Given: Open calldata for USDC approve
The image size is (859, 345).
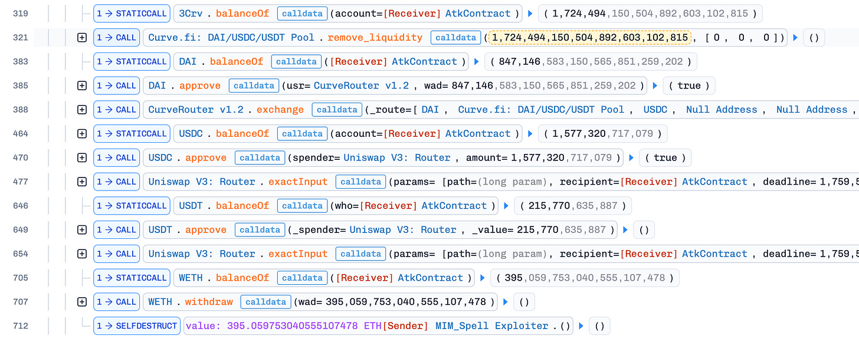Looking at the screenshot, I should 260,157.
